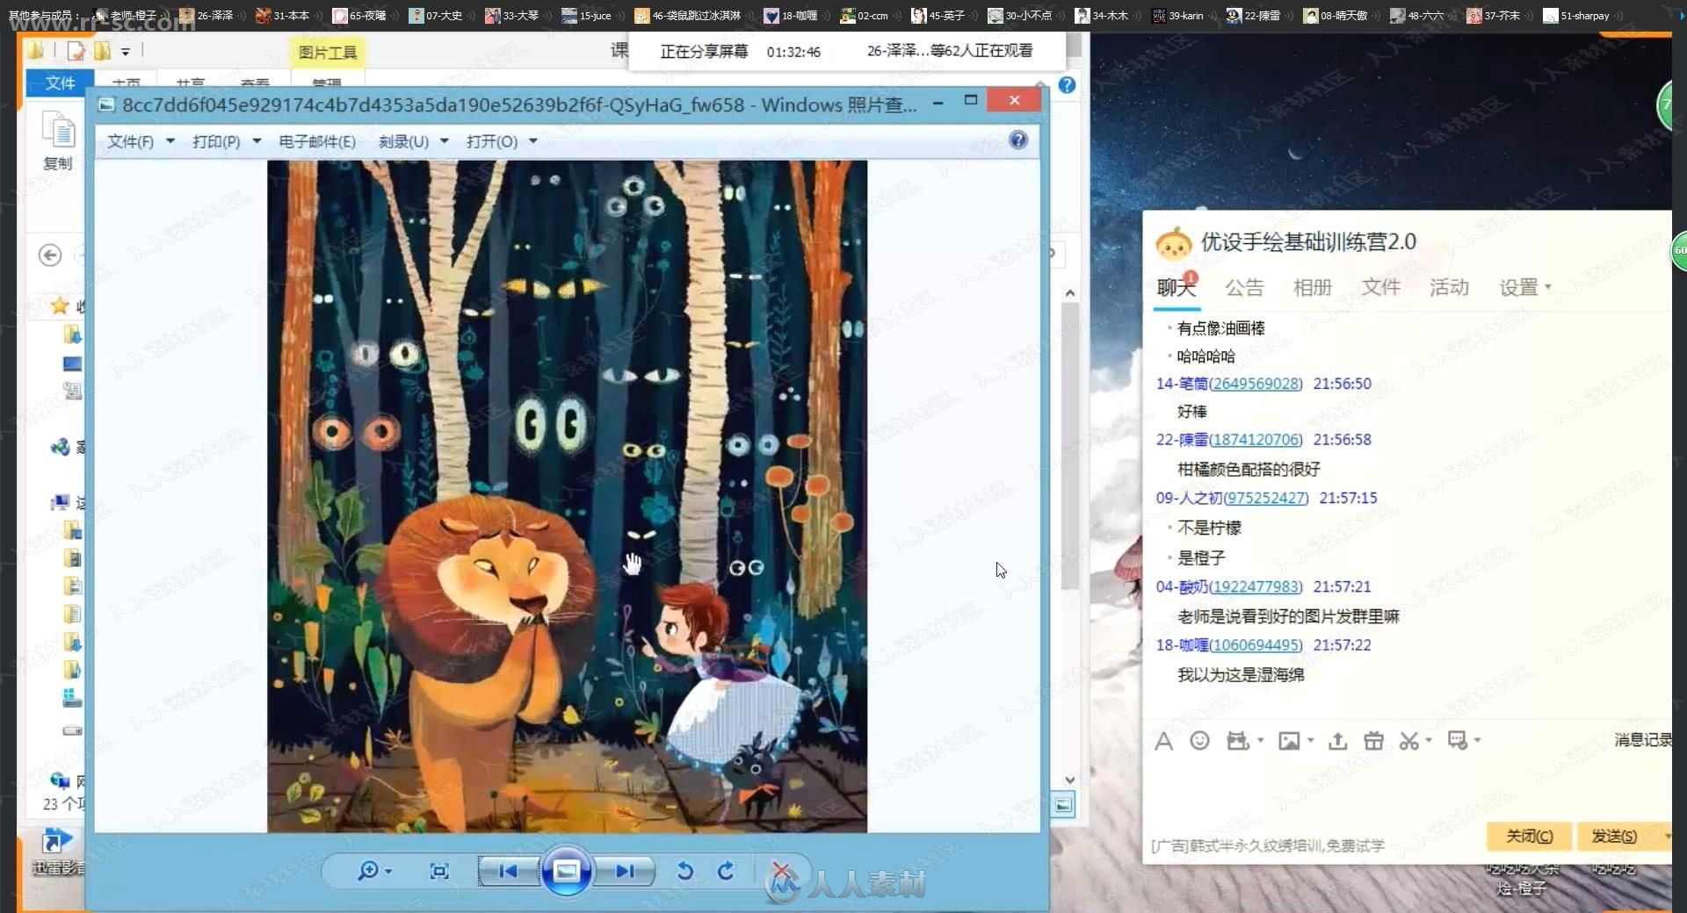Go to the next photo

[625, 871]
